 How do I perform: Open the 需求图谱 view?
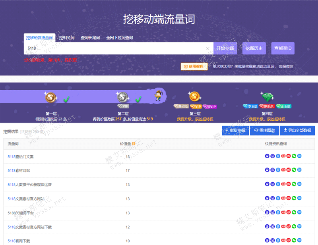click(x=264, y=131)
